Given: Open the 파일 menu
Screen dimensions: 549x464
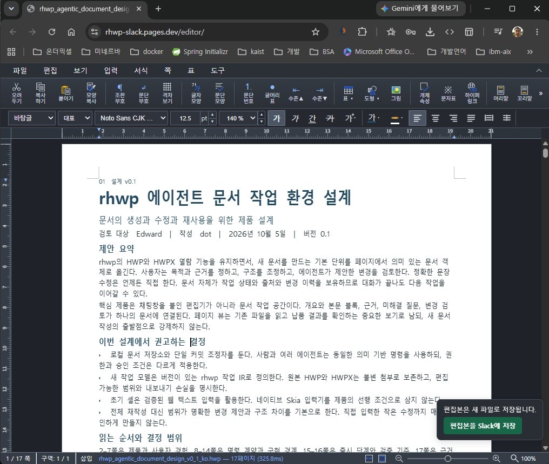Looking at the screenshot, I should point(19,71).
